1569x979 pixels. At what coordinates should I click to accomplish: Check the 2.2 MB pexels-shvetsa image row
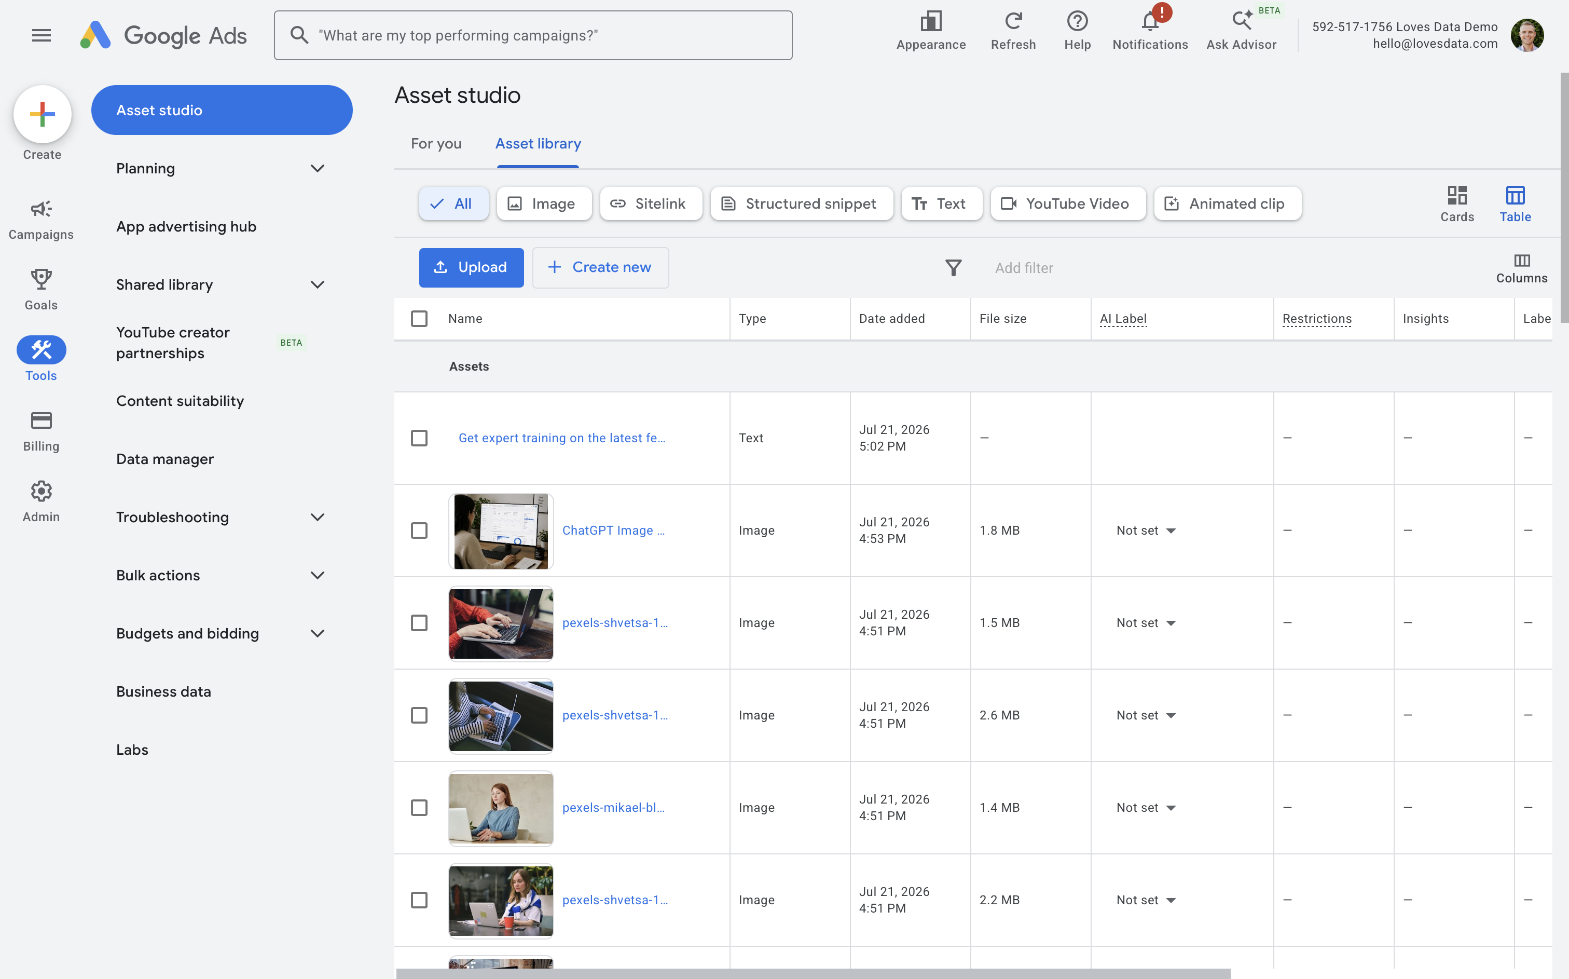(x=419, y=900)
